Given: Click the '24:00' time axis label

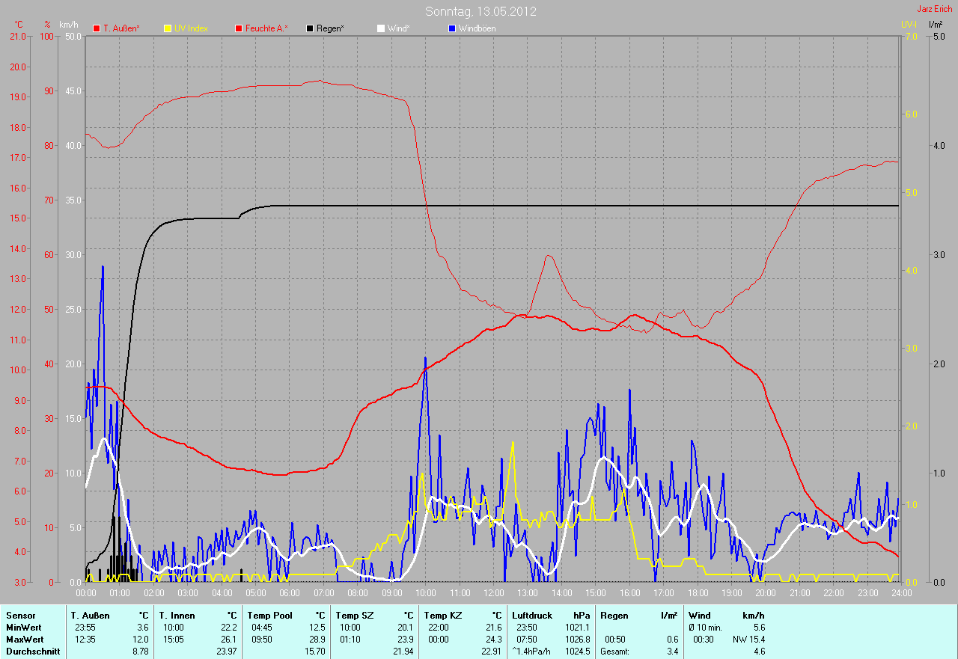Looking at the screenshot, I should point(901,593).
